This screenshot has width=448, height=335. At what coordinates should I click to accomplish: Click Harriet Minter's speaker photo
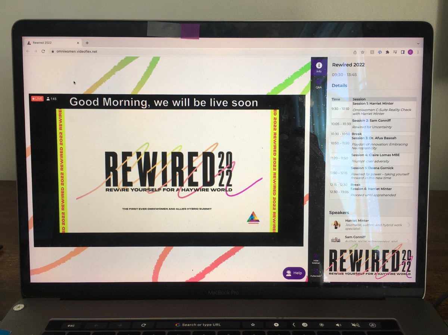point(336,224)
